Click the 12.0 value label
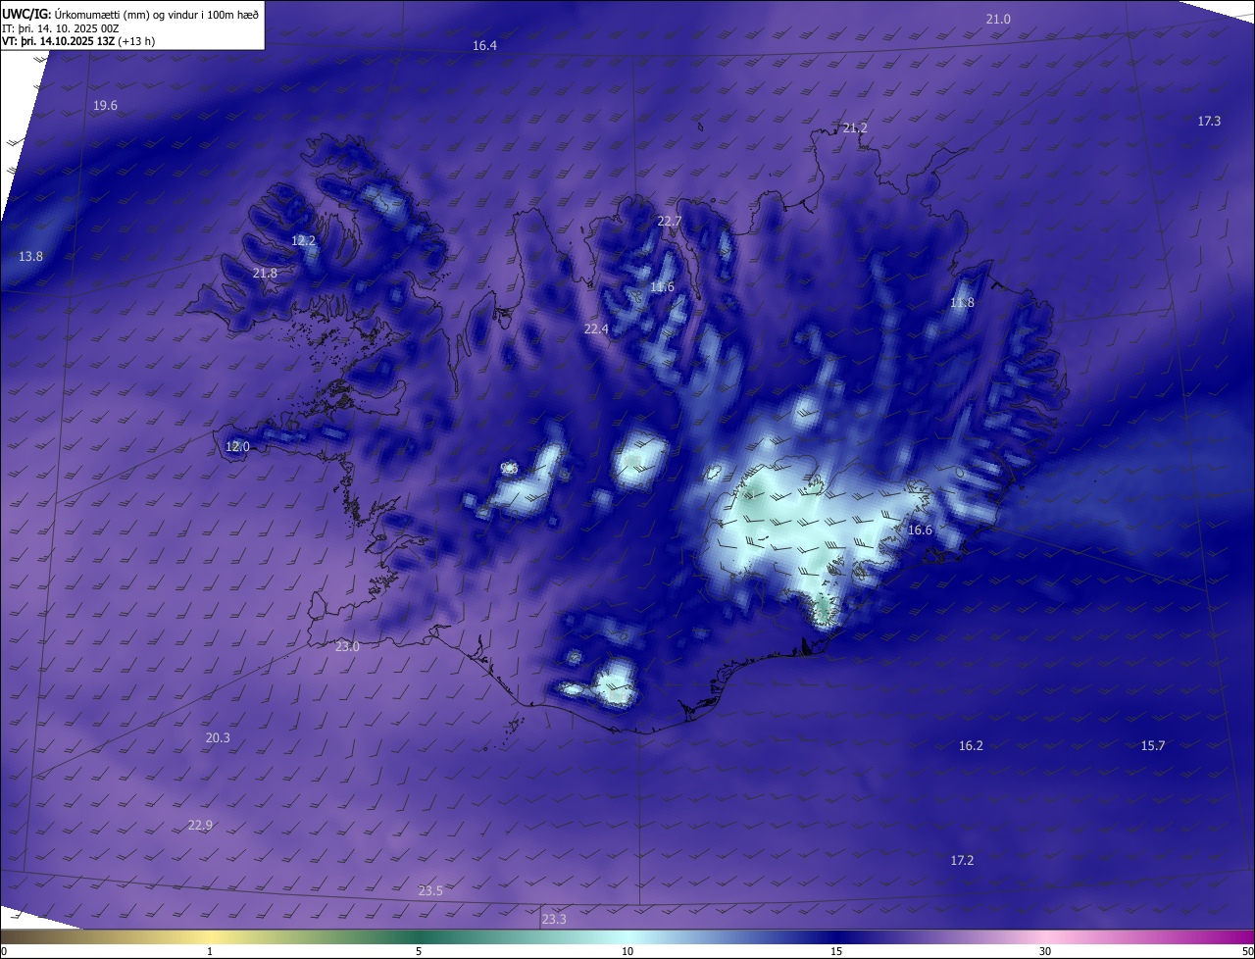 pyautogui.click(x=237, y=447)
